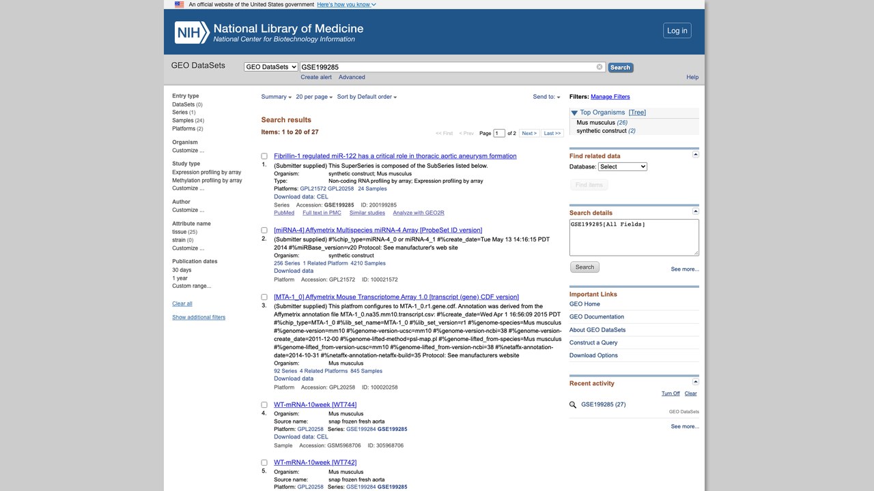Collapse Top Organisms with the blue triangle
Image resolution: width=874 pixels, height=491 pixels.
click(574, 113)
